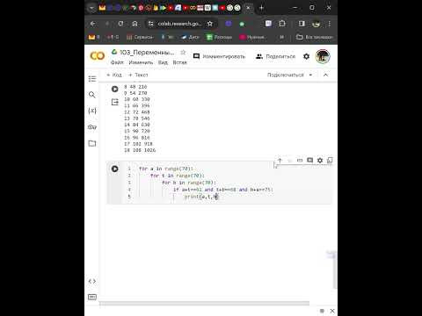Open Colab settings gear in header
422x316 pixels.
[x=306, y=56]
